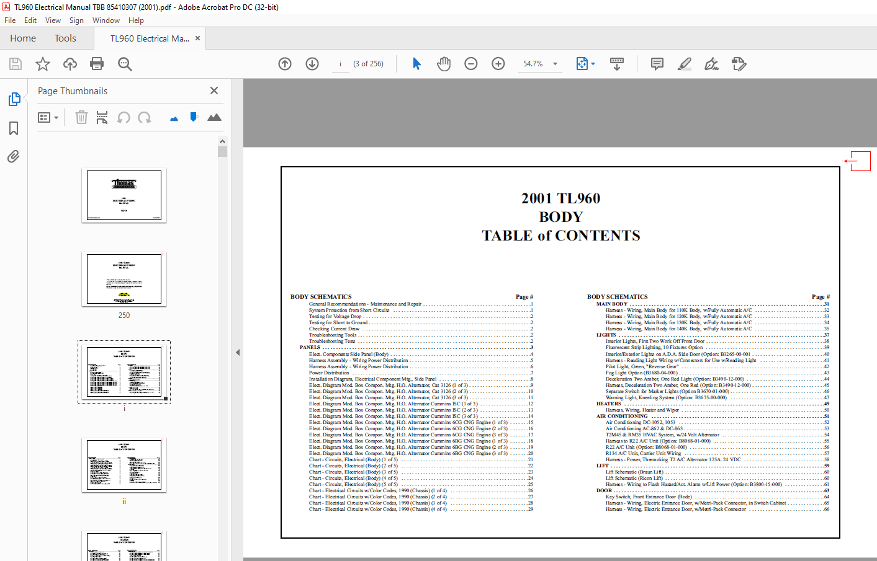Rotate page clockwise
877x561 pixels.
pos(145,117)
